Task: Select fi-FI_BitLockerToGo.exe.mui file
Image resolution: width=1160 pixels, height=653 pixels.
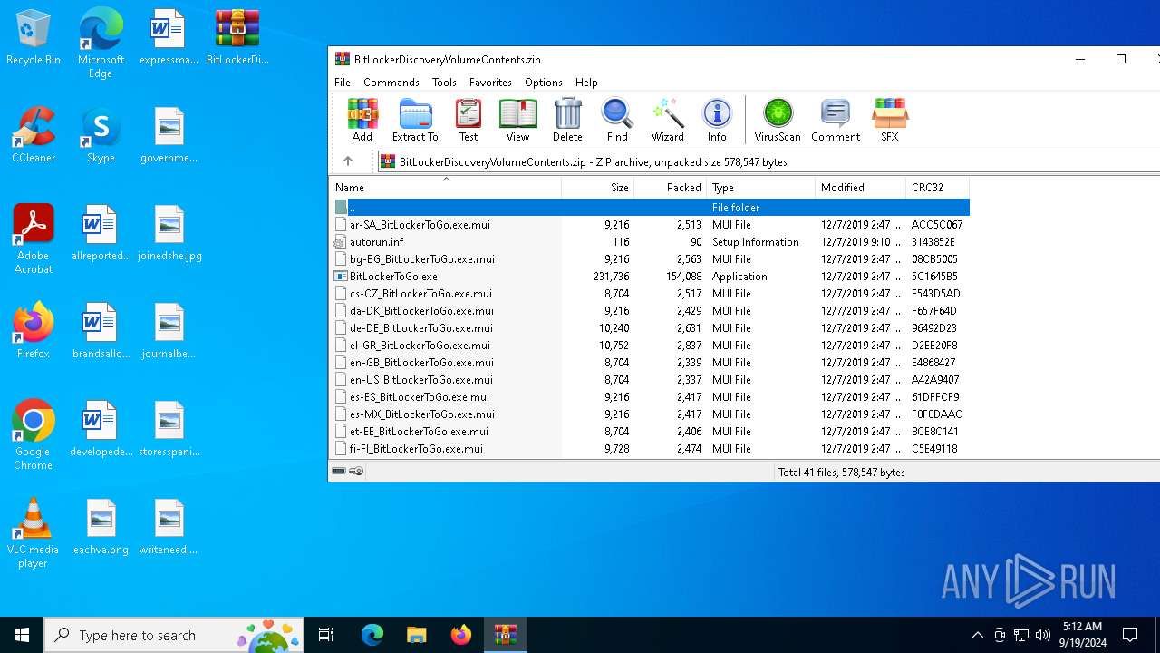Action: pos(649,448)
